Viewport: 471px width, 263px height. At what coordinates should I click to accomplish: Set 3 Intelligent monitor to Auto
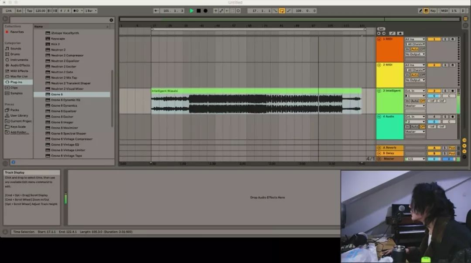coord(414,101)
